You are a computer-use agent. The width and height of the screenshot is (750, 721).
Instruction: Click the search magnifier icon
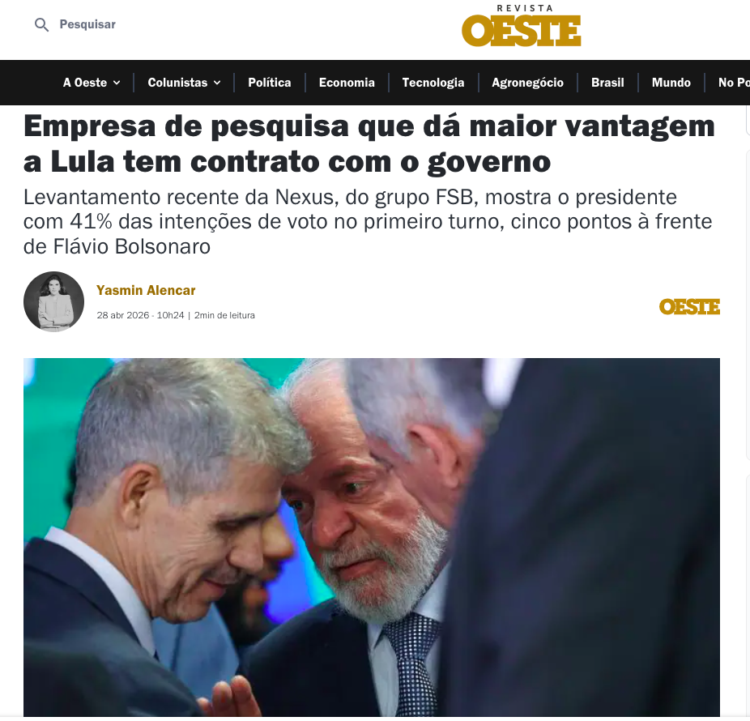(x=41, y=24)
